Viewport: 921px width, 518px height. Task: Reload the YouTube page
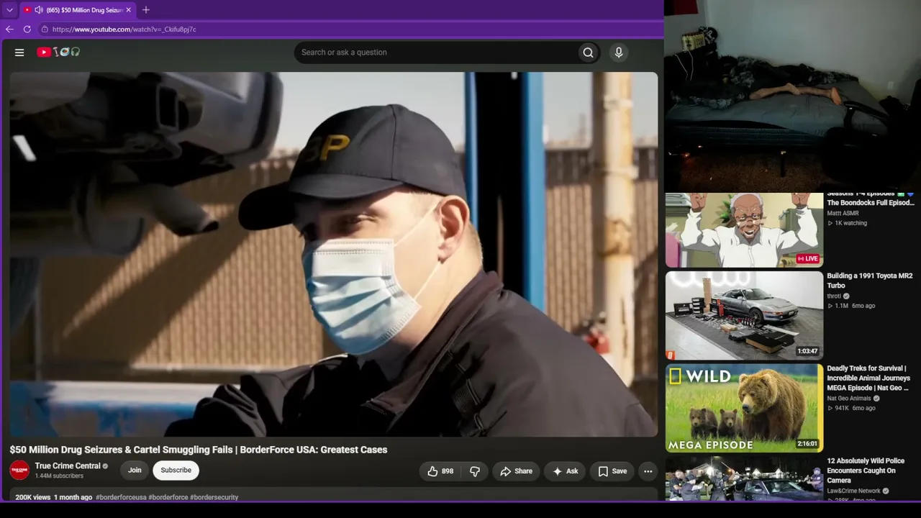point(27,29)
